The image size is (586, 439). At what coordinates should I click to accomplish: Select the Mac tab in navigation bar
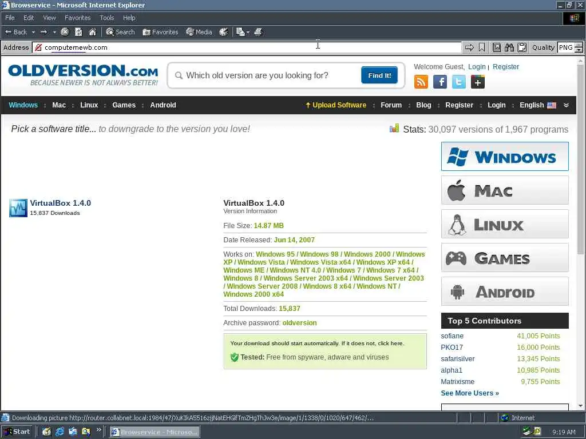click(59, 105)
